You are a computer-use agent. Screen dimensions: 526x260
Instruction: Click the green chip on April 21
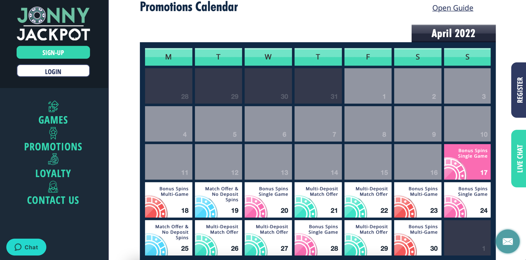point(305,208)
